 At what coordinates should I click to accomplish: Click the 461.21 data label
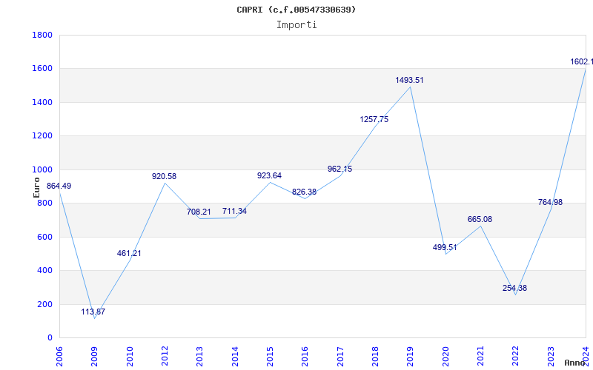click(x=129, y=253)
